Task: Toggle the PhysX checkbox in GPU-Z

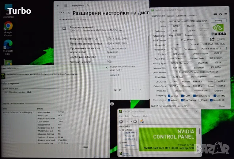Action: (200, 100)
